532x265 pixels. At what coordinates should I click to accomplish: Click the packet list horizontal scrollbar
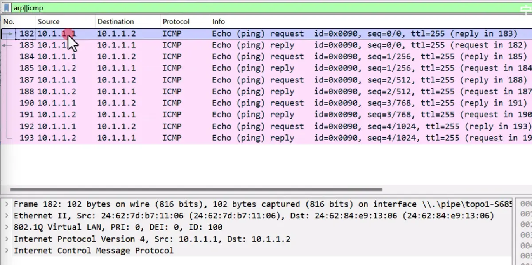tap(195, 189)
